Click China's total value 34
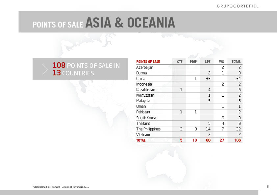Viewport: 277px width, 195px height. [239, 79]
